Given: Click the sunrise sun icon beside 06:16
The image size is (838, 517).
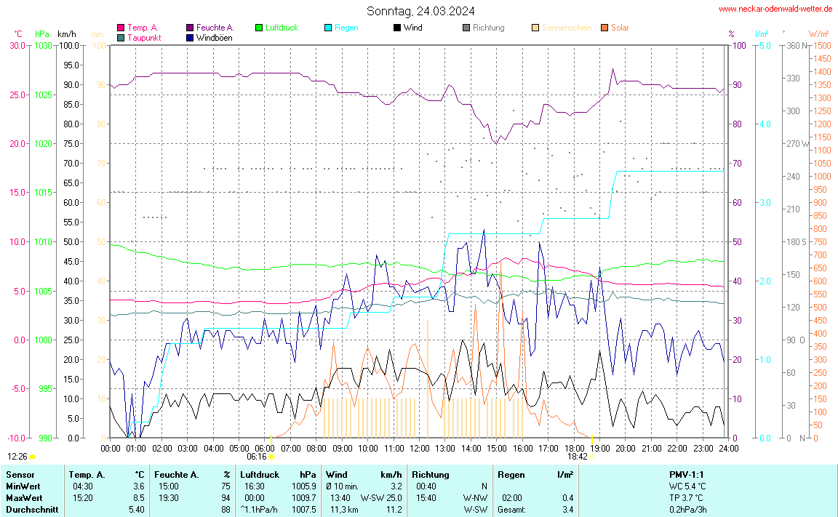Looking at the screenshot, I should [271, 457].
